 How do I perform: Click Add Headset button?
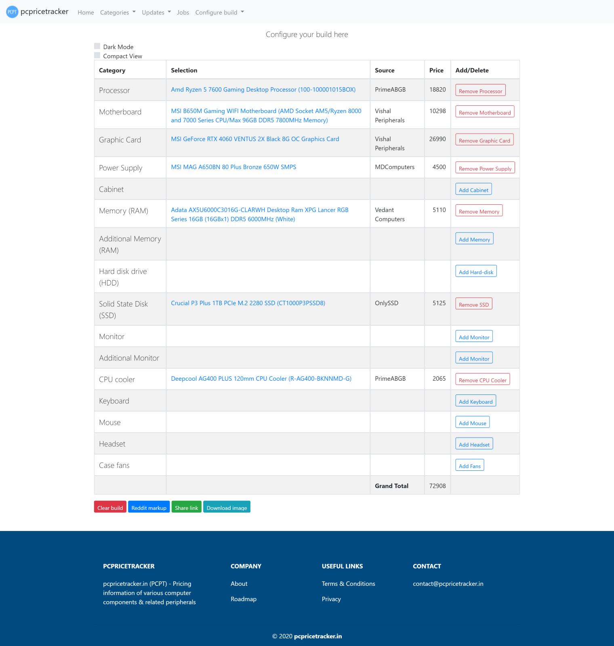[x=474, y=443]
